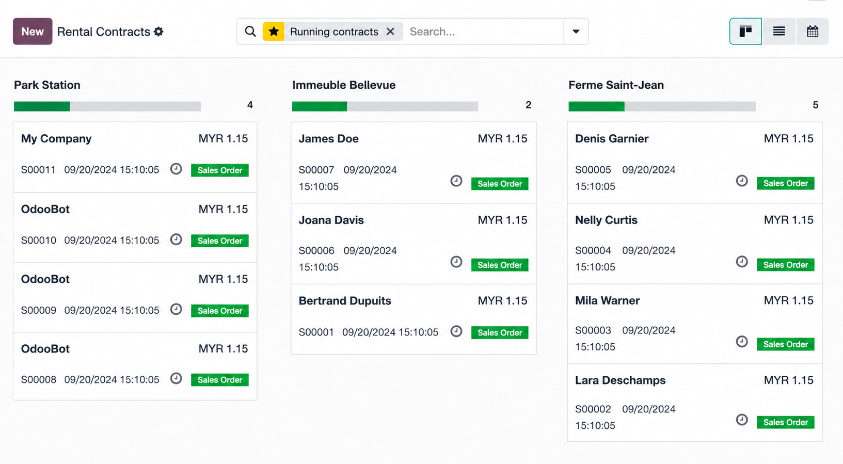Switch to List view
This screenshot has height=464, width=843.
click(x=778, y=31)
